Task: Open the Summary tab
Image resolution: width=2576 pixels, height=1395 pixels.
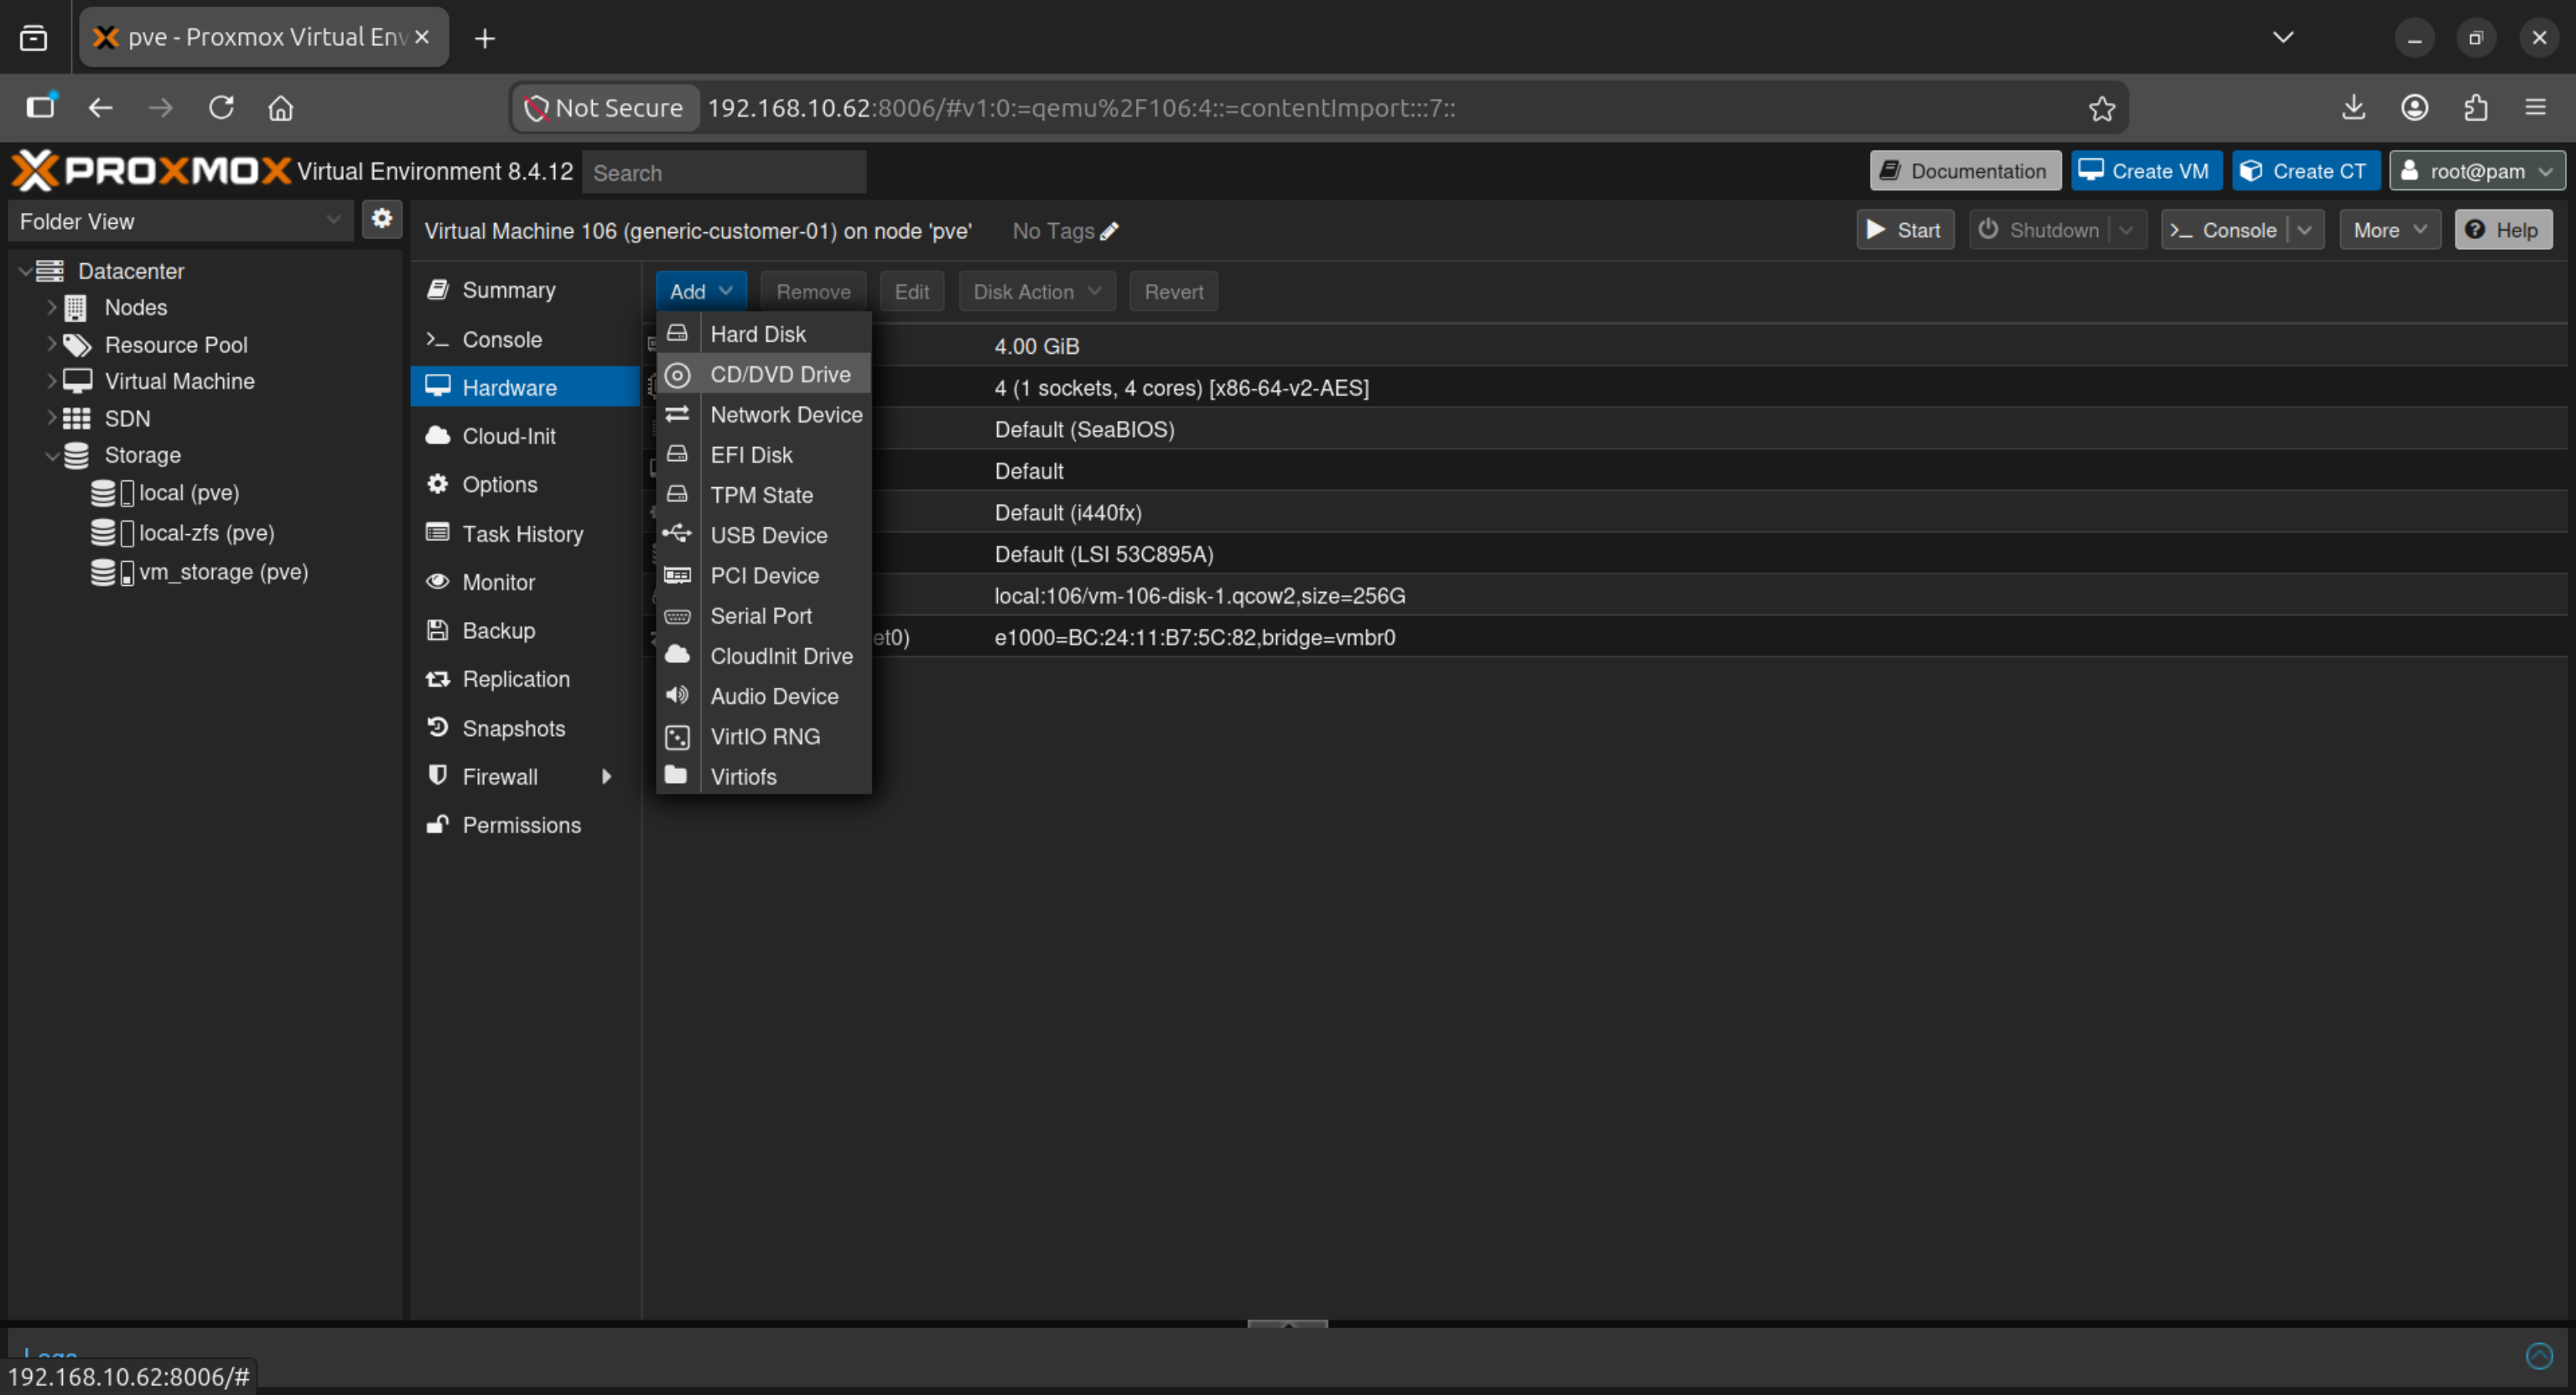Action: [x=525, y=290]
